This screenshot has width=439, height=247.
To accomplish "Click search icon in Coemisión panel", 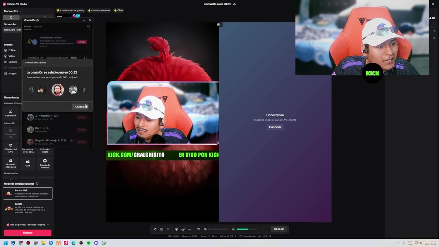I will tap(88, 26).
